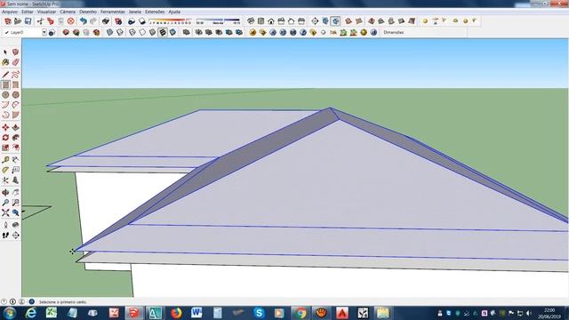Open Firefox from the taskbar
Image resolution: width=569 pixels, height=320 pixels.
176,313
